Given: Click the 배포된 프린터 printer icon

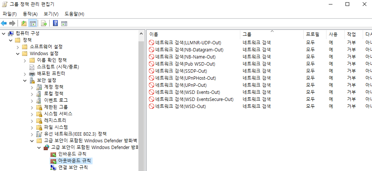Looking at the screenshot, I should (32, 74).
